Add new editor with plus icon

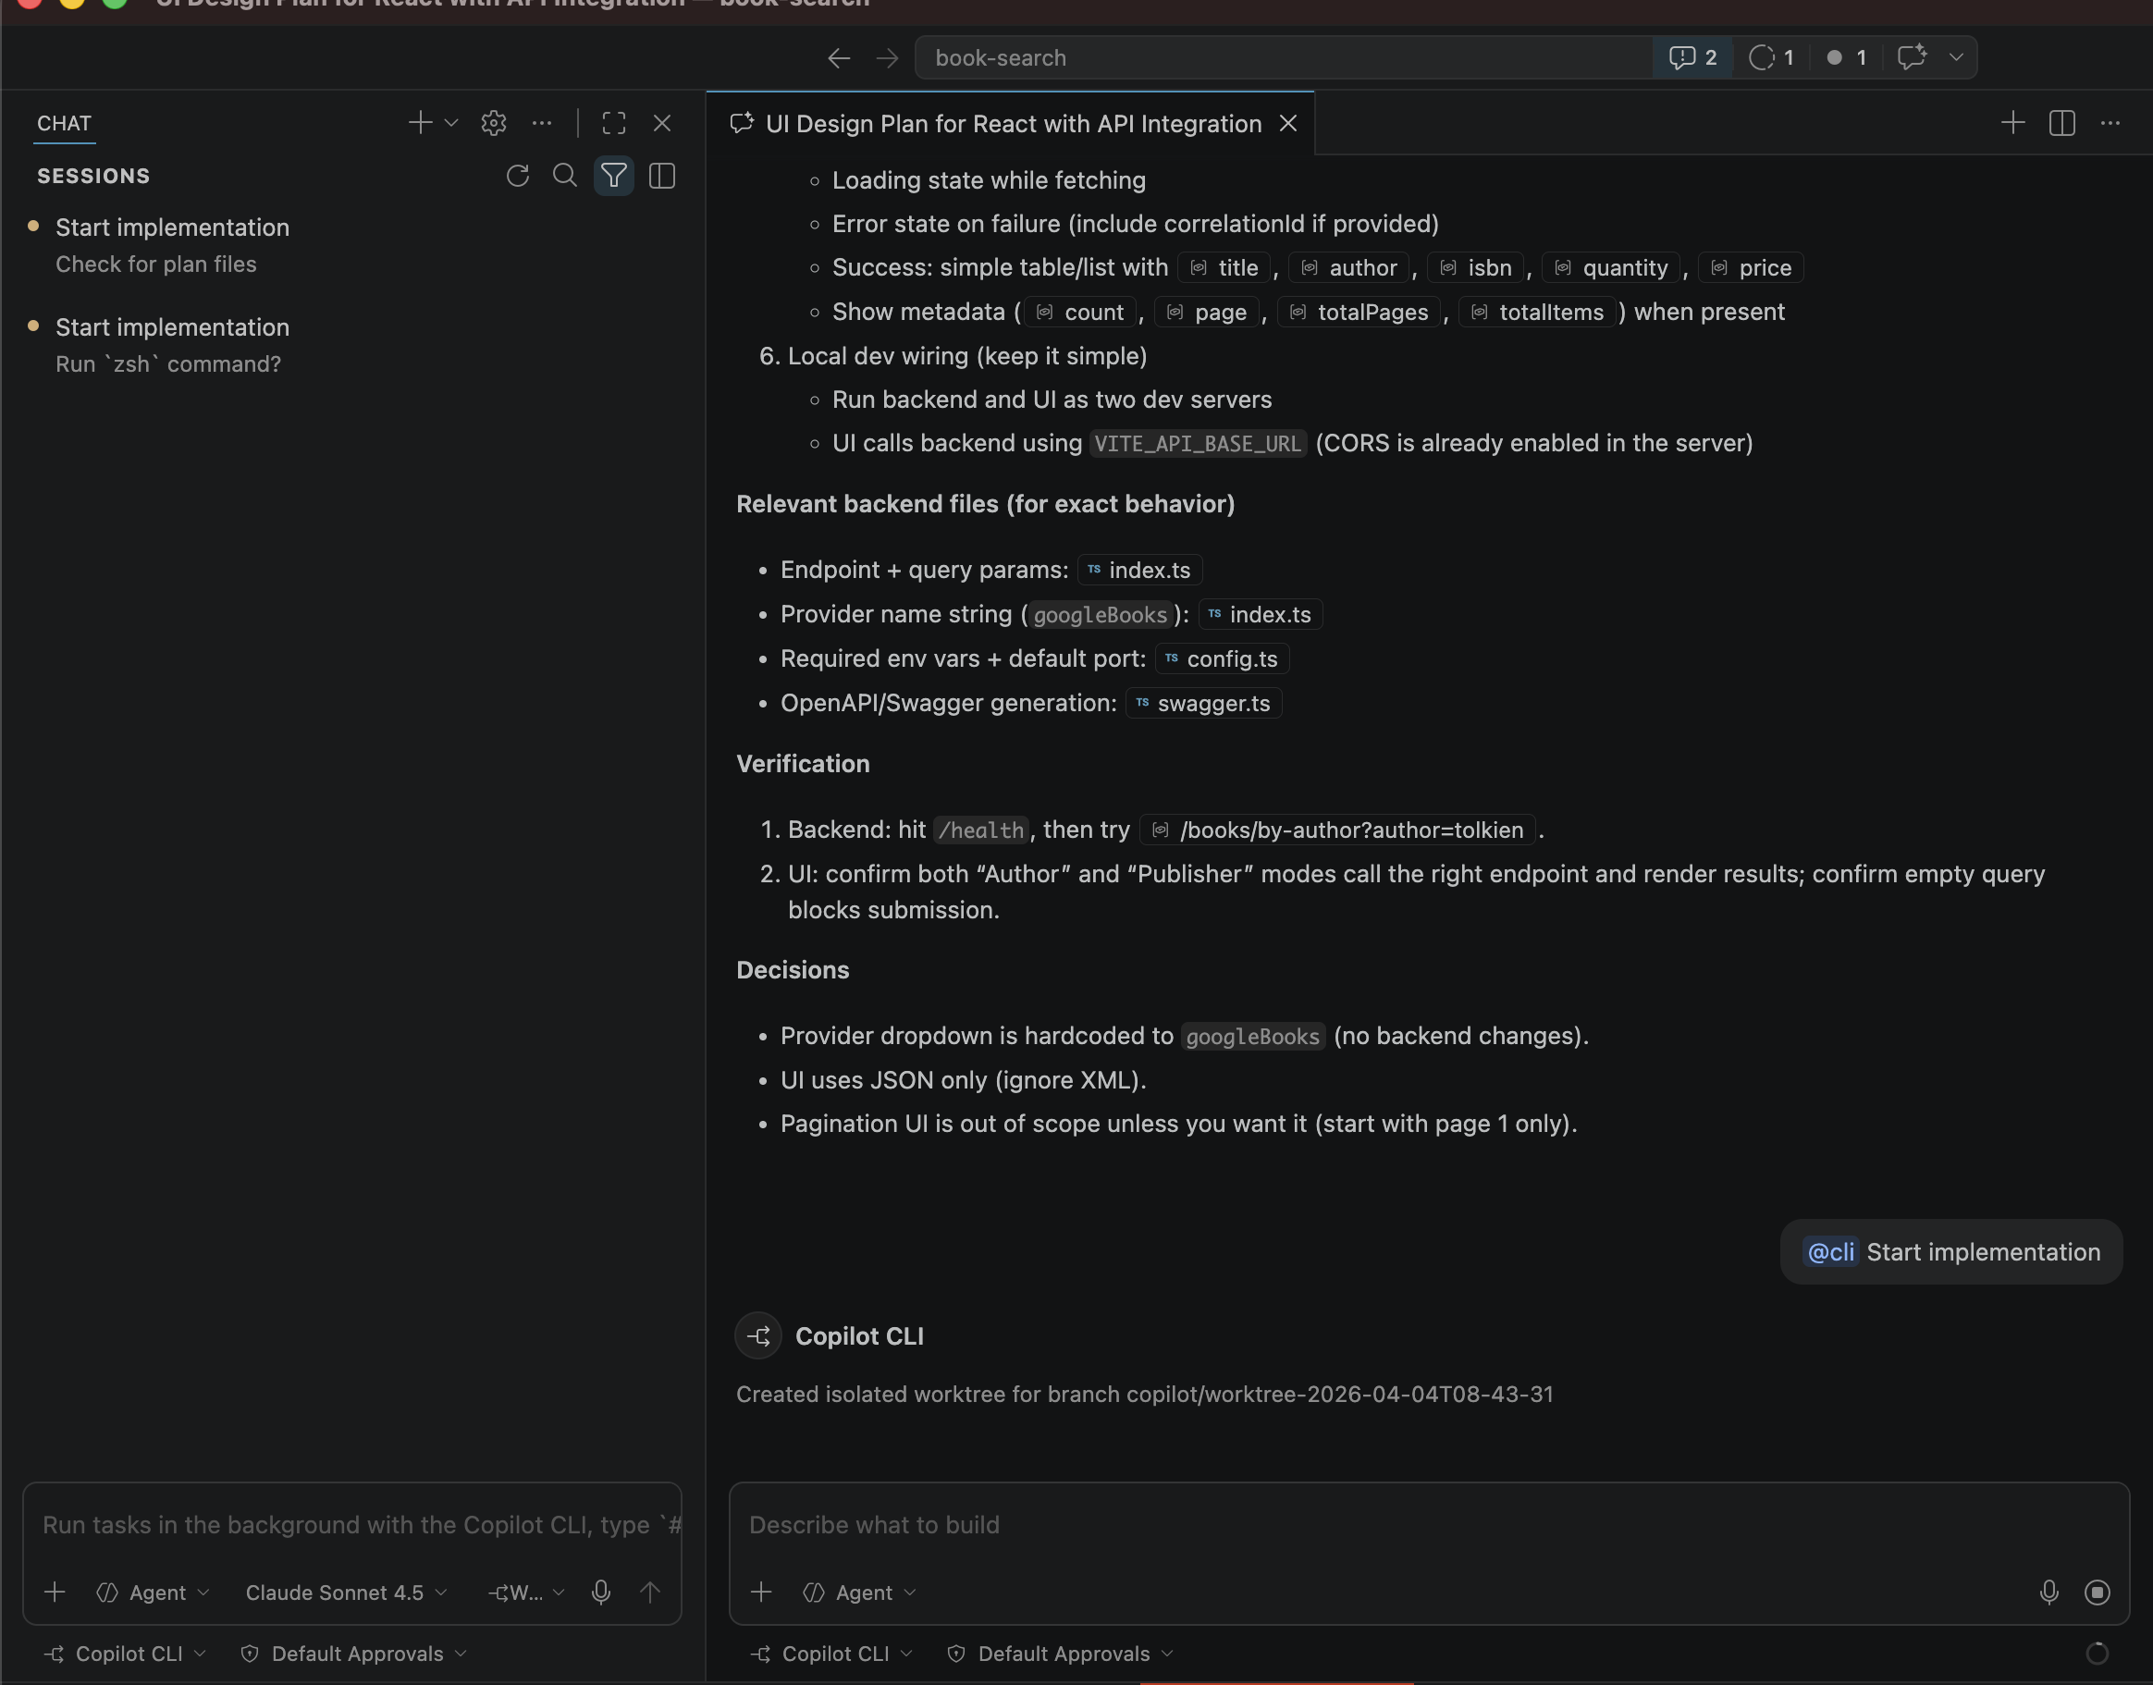coord(2012,122)
